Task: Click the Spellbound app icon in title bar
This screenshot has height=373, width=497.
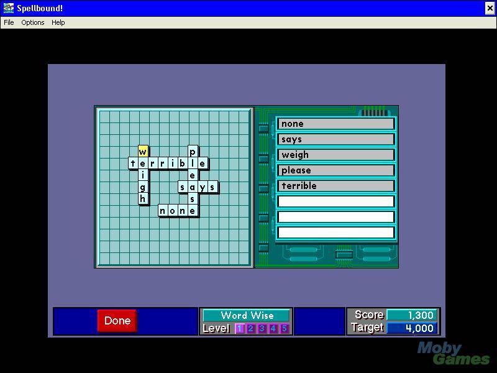Action: [8, 8]
